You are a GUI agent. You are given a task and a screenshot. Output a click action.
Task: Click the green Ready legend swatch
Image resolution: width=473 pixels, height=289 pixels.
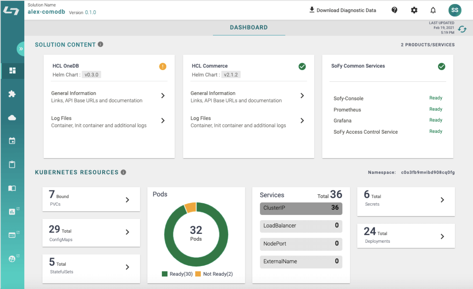pos(165,274)
